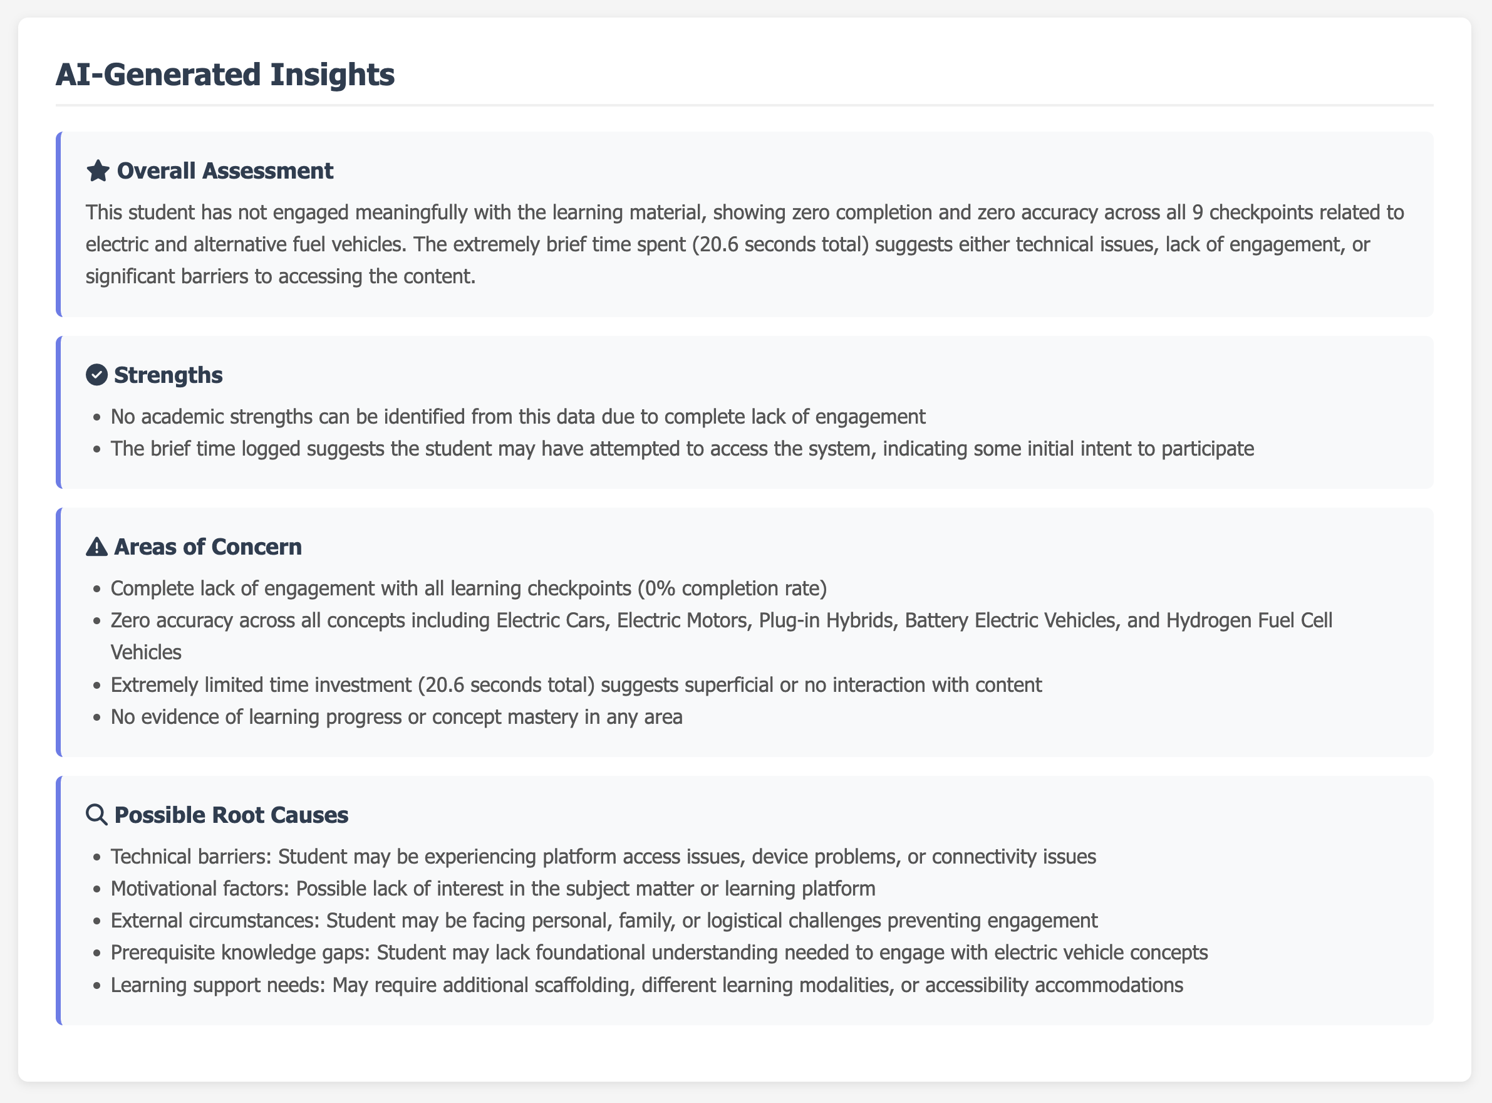Click the warning triangle icon for Areas of Concern
The height and width of the screenshot is (1103, 1492).
pos(96,547)
